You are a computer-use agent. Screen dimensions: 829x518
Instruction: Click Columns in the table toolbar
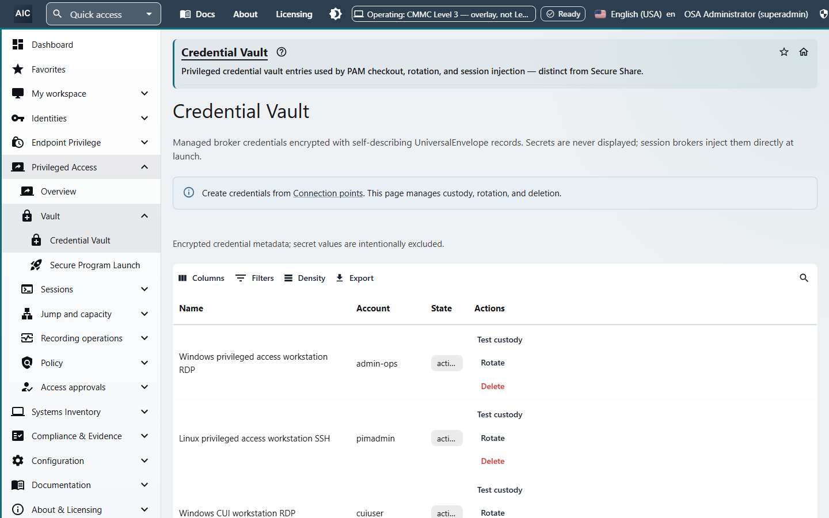click(x=201, y=278)
